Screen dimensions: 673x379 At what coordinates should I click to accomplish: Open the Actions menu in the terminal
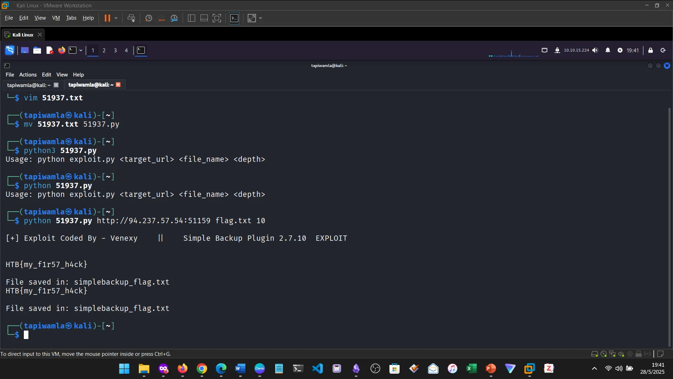27,74
